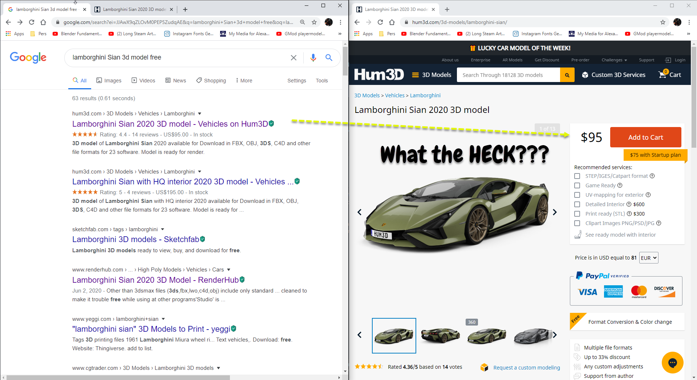Click the Hum3D logo
This screenshot has width=697, height=380.
pyautogui.click(x=379, y=74)
